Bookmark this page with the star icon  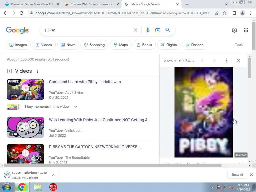(x=224, y=13)
